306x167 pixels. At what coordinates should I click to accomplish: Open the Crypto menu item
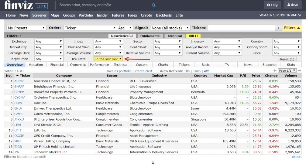coord(146,15)
